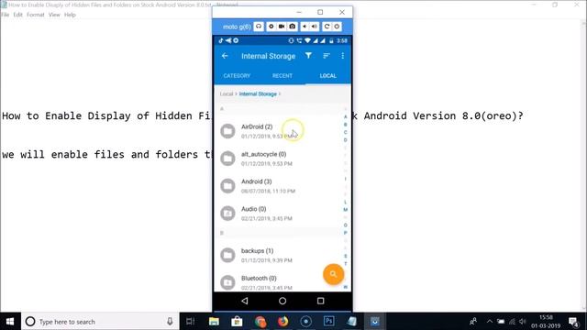The image size is (587, 330).
Task: Click the alt_autocycle folder icon
Action: 227,159
